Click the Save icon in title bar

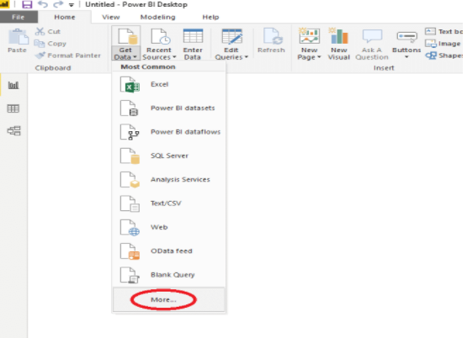pyautogui.click(x=27, y=4)
